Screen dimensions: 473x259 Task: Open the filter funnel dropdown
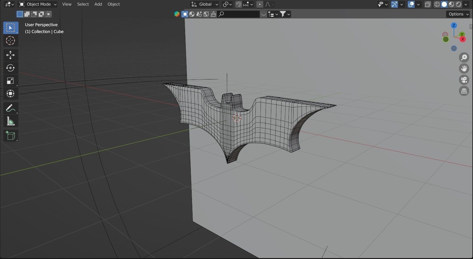[x=285, y=14]
